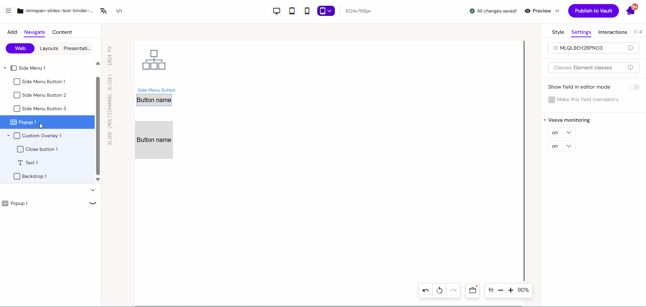This screenshot has height=307, width=646.
Task: Open the assets briefcase icon
Action: click(x=472, y=290)
